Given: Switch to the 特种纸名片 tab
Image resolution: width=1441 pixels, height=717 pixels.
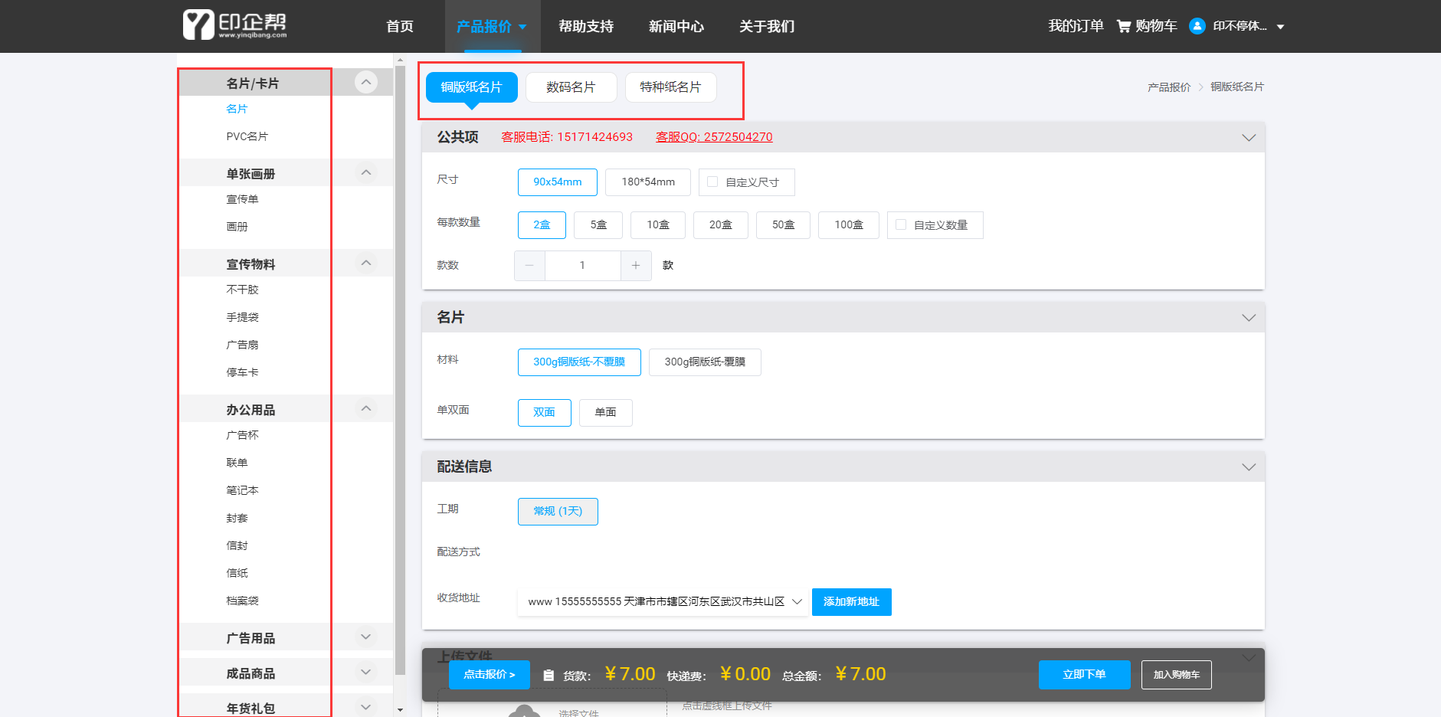Looking at the screenshot, I should coord(670,87).
